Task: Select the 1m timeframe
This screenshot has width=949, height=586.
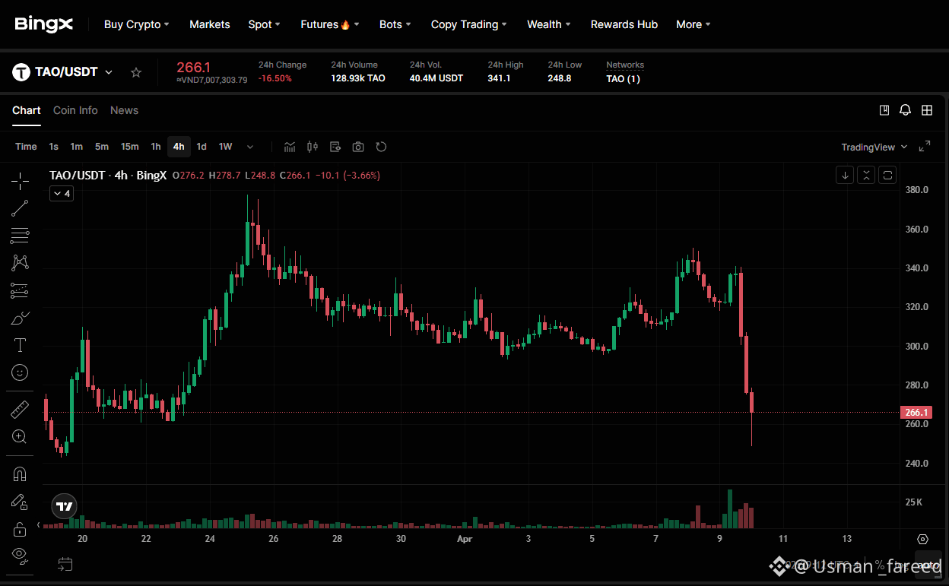Action: (77, 147)
